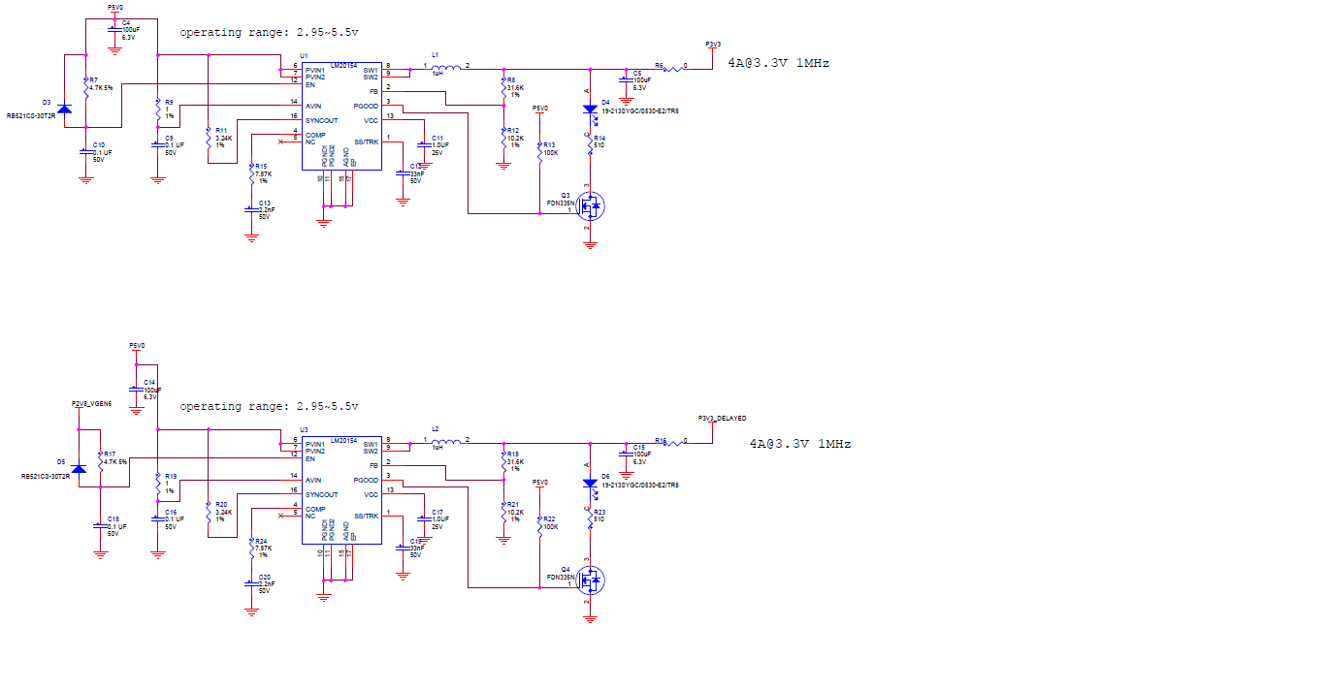Select the R12 resistor symbol

tap(503, 138)
